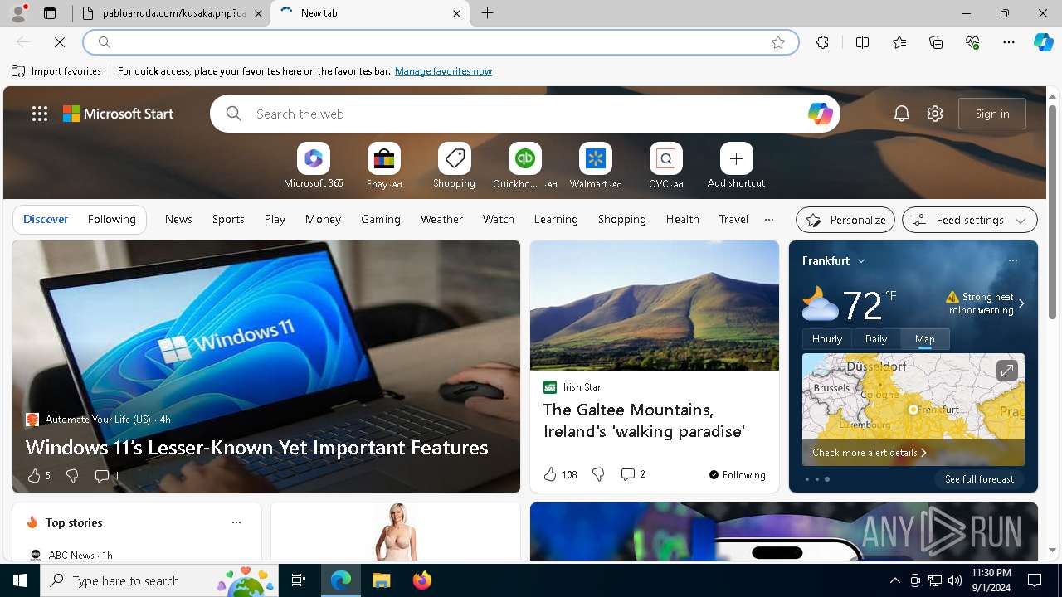Open Task View on taskbar
The width and height of the screenshot is (1062, 597).
point(299,580)
